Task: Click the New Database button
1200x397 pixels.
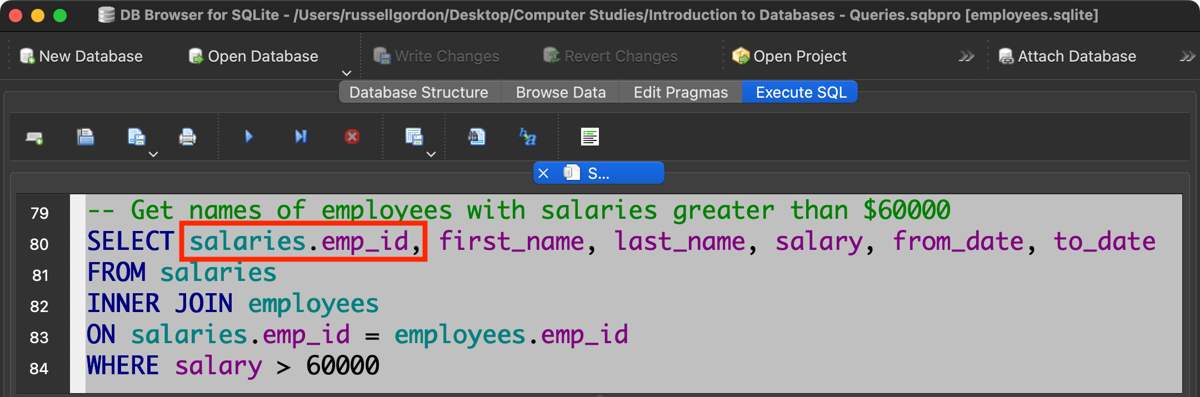Action: tap(82, 57)
